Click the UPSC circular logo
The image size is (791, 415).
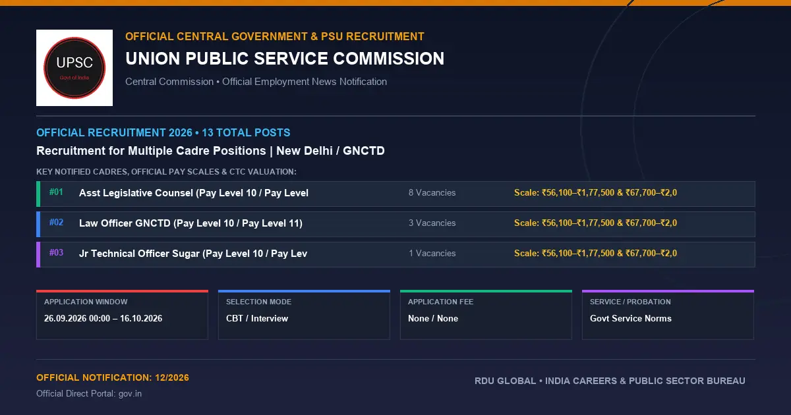click(74, 68)
